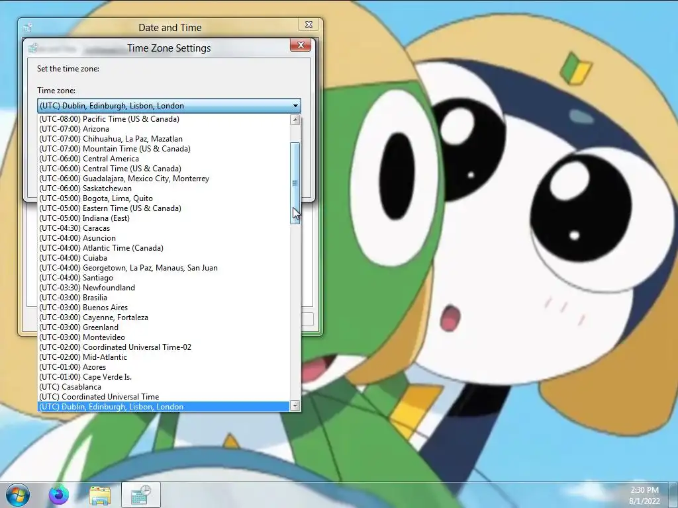Select (UTC-05:00) Indiana (East)

pyautogui.click(x=164, y=218)
